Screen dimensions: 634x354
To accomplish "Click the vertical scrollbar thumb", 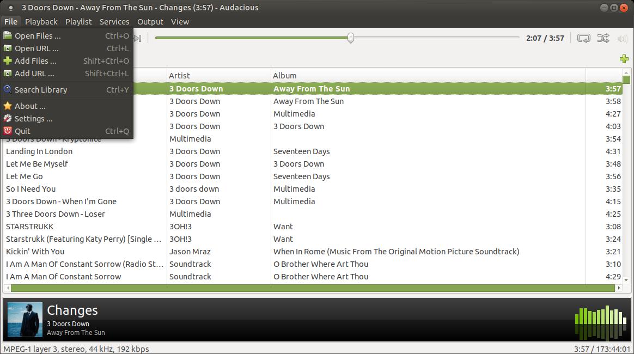I will [x=626, y=79].
